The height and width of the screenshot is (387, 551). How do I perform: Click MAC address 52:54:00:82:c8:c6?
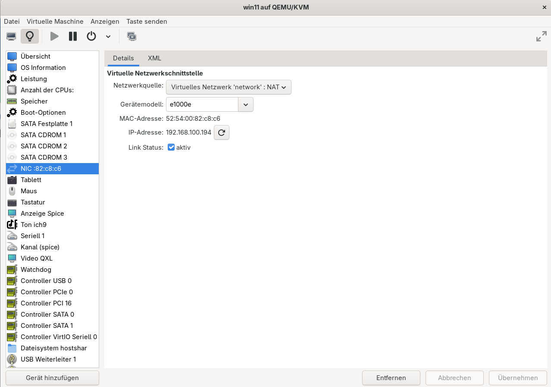click(x=193, y=118)
